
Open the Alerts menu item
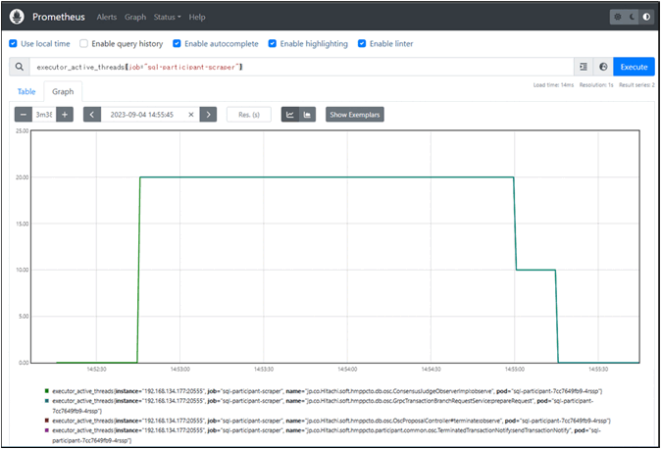coord(106,18)
